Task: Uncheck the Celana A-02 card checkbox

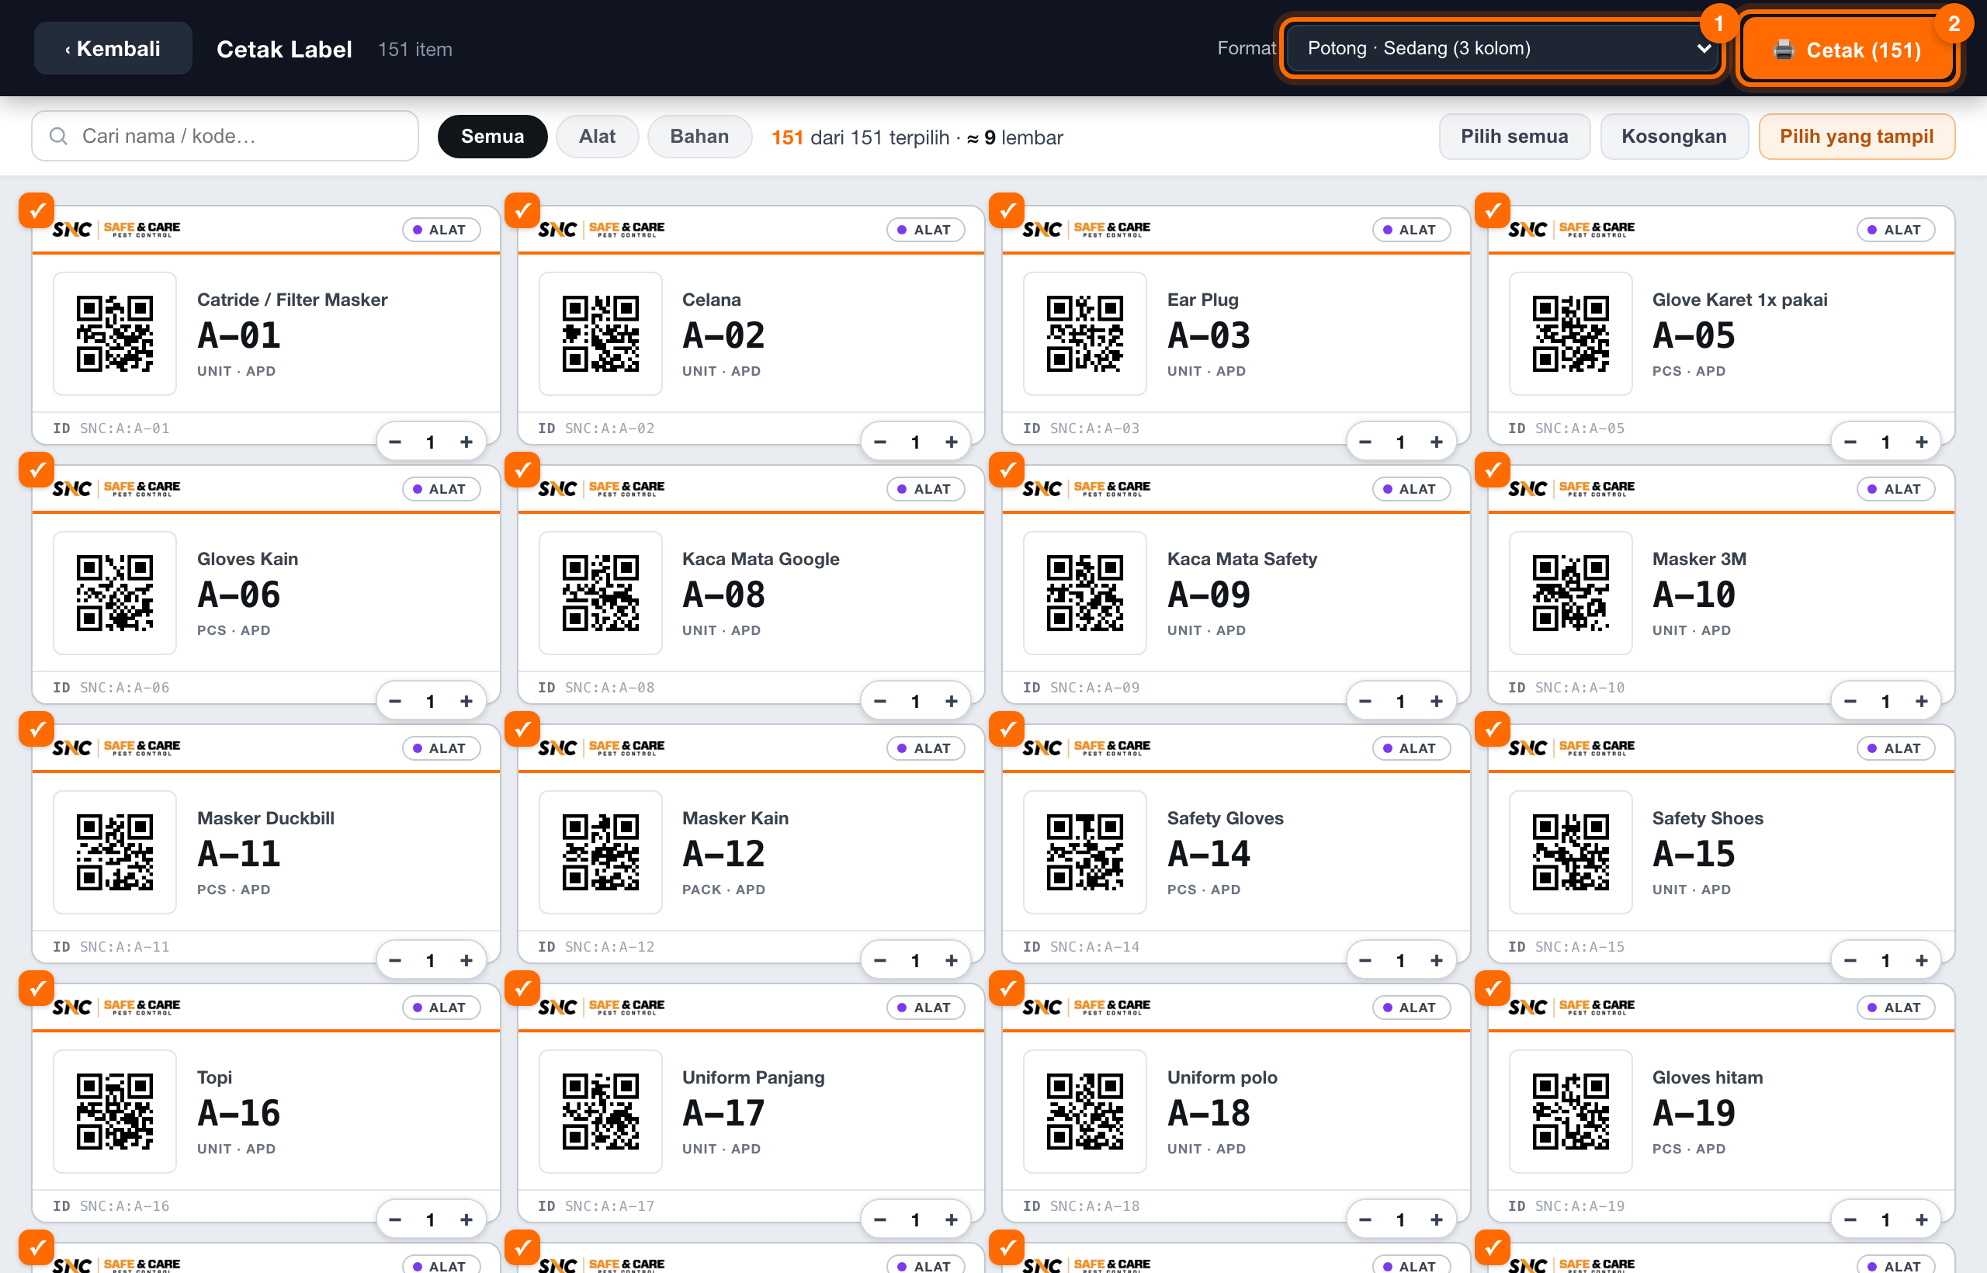Action: [x=522, y=211]
